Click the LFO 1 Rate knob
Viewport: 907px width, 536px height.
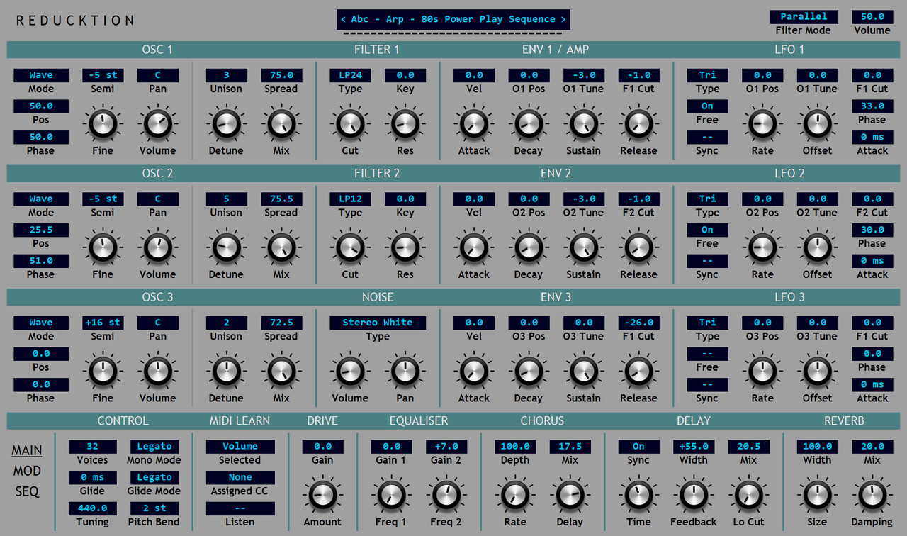pos(762,124)
